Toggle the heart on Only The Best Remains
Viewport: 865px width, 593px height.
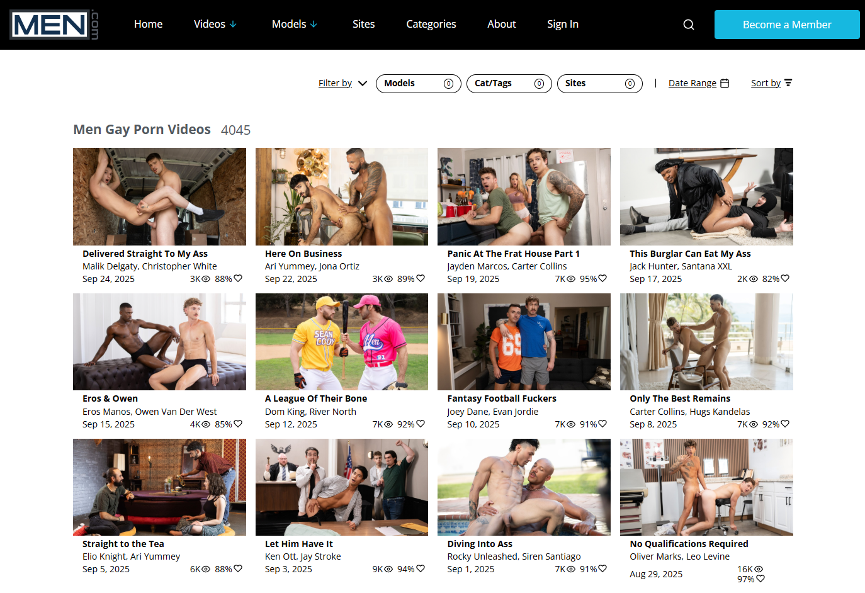coord(785,424)
